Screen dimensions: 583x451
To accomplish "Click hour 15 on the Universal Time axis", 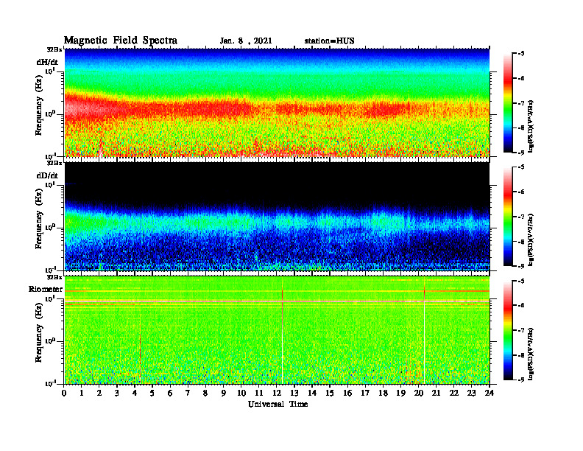I will (x=330, y=394).
